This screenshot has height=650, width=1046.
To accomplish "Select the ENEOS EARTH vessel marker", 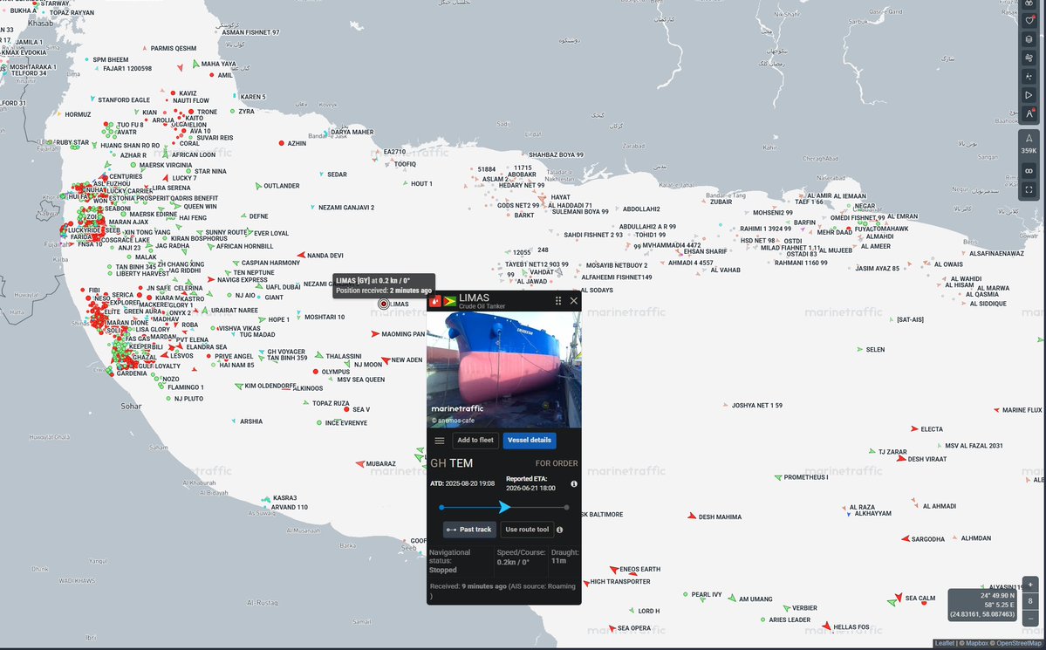I will (613, 570).
